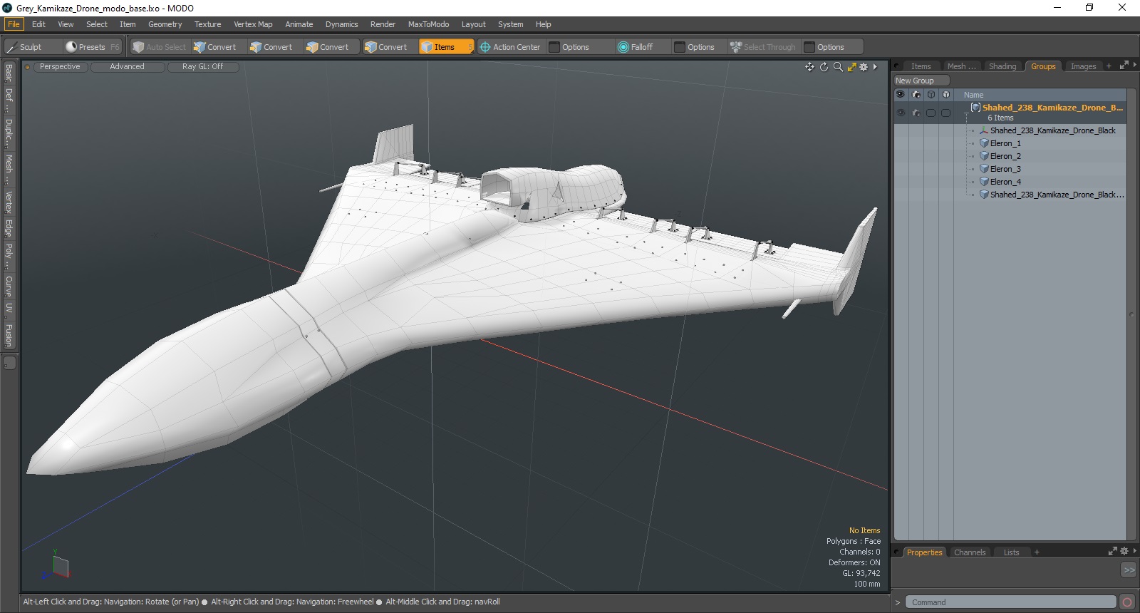Open viewport more-options arrow
Screen dimensions: 1140x613
(x=875, y=67)
